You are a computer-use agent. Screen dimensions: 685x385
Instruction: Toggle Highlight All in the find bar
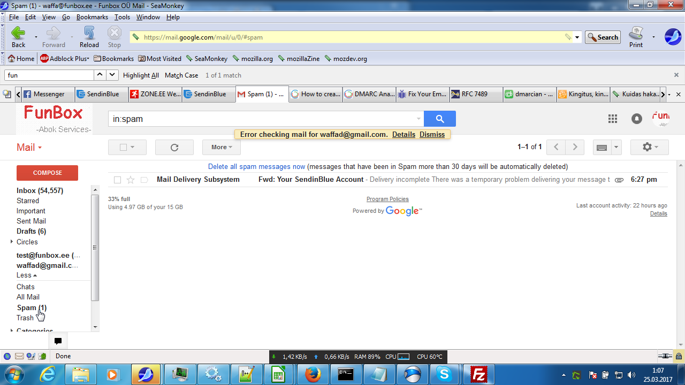click(141, 75)
